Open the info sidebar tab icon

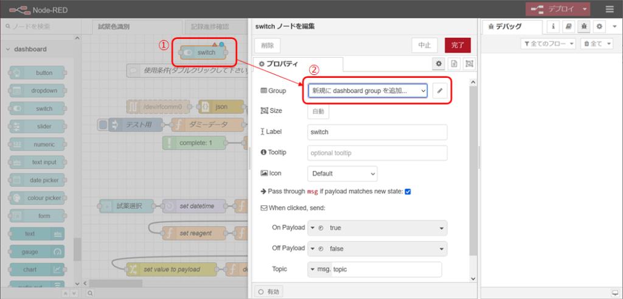click(554, 27)
